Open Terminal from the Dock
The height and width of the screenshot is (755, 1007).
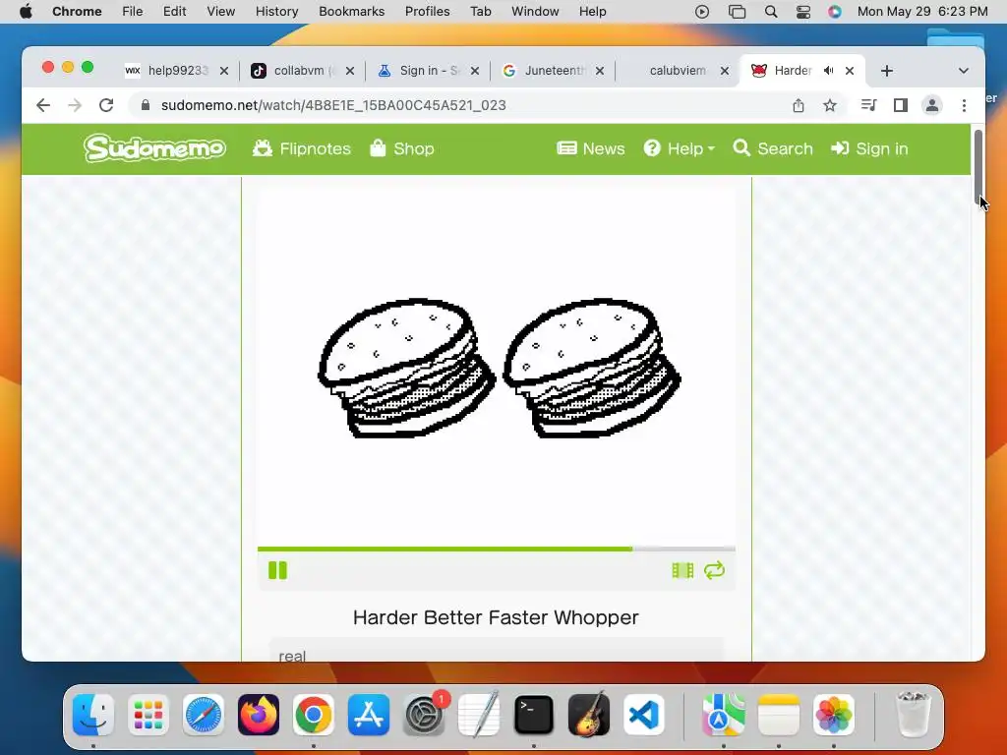[534, 715]
